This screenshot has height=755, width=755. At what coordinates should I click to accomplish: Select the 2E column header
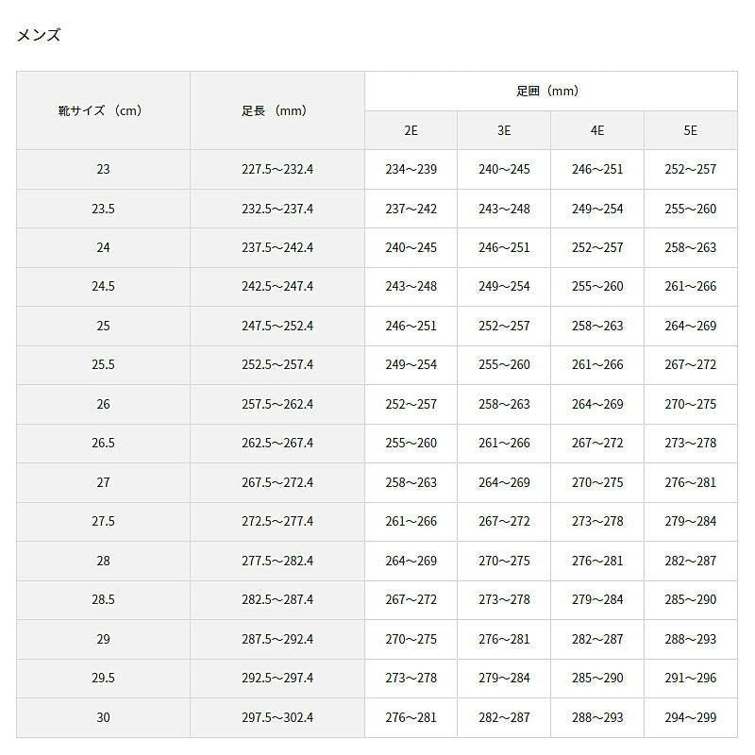411,130
